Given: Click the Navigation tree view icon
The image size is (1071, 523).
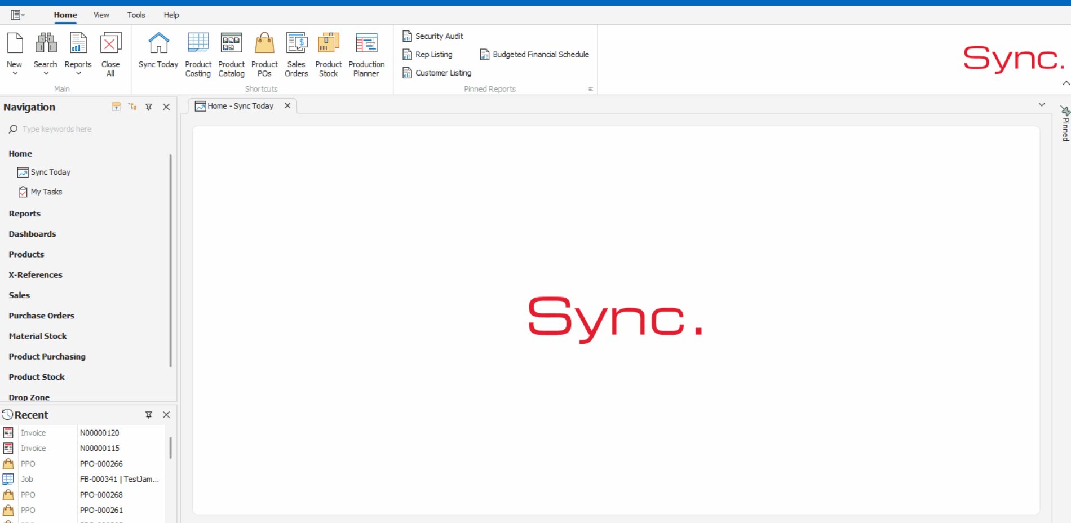Looking at the screenshot, I should click(x=132, y=107).
